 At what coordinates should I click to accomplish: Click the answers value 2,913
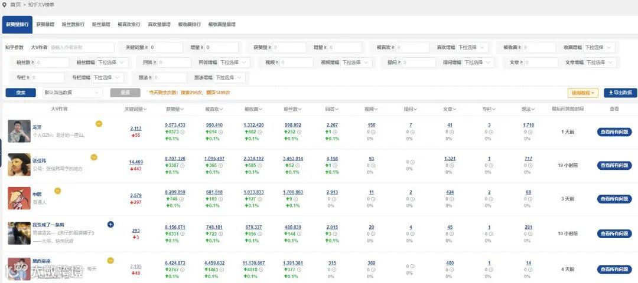[x=332, y=192]
